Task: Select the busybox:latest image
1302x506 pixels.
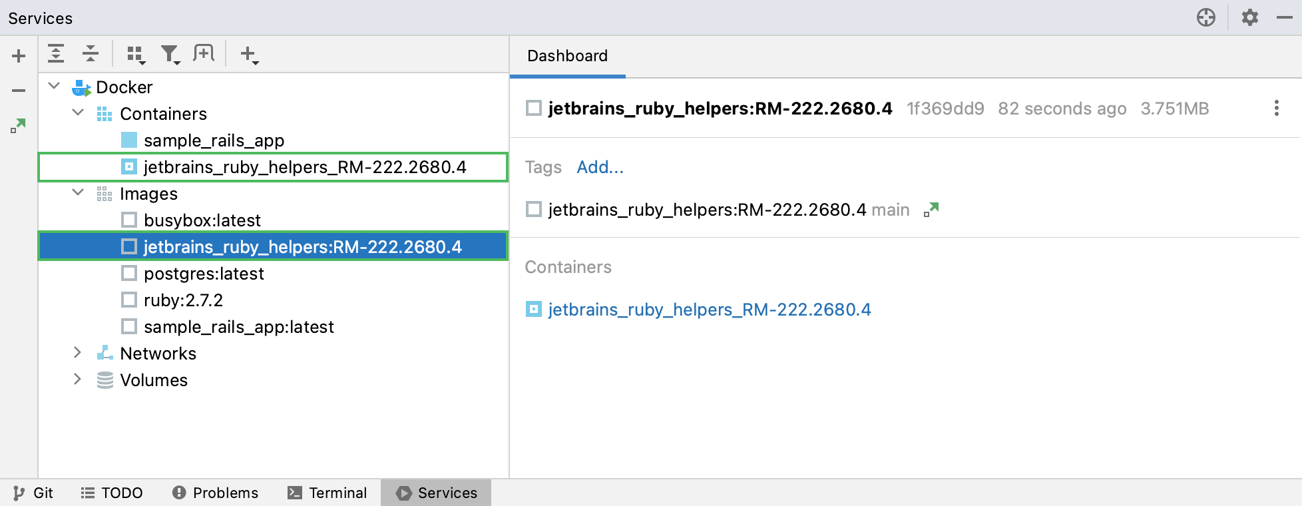Action: [202, 220]
